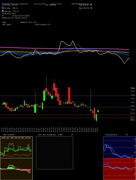Click the 'Stochastics & RSI' panel title

point(116,135)
